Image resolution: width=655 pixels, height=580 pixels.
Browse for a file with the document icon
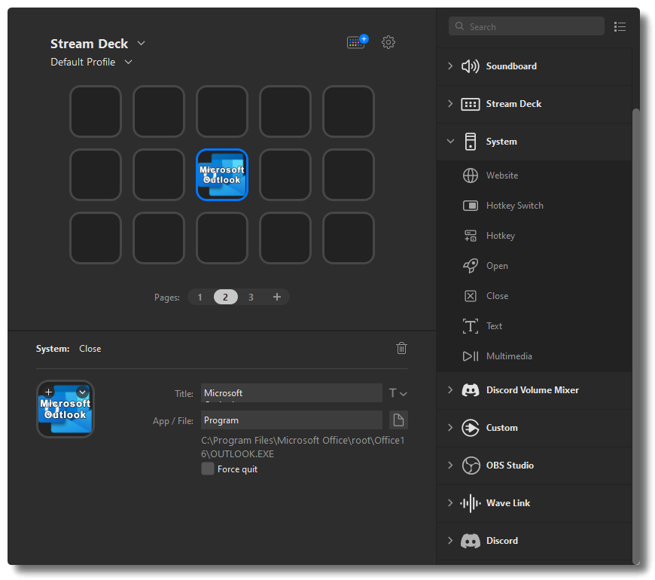click(398, 420)
